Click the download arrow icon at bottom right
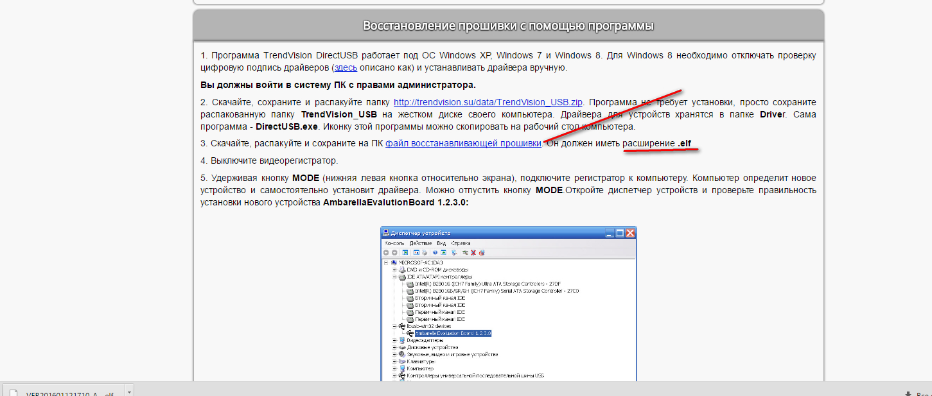The height and width of the screenshot is (396, 932). click(908, 393)
